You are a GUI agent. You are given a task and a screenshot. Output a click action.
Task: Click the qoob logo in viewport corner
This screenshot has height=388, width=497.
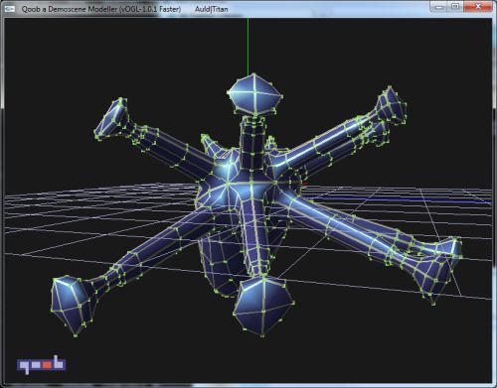[x=42, y=365]
